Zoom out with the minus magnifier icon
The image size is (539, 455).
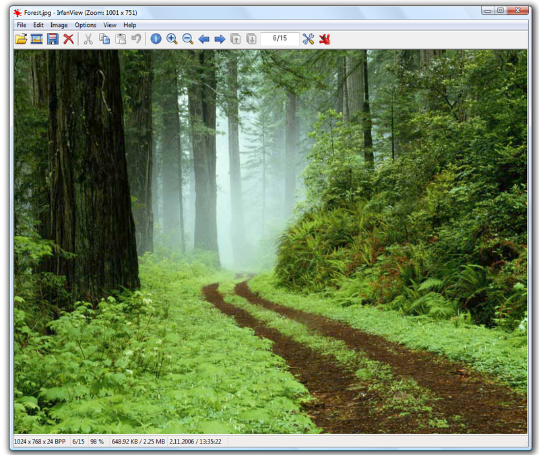pos(188,39)
